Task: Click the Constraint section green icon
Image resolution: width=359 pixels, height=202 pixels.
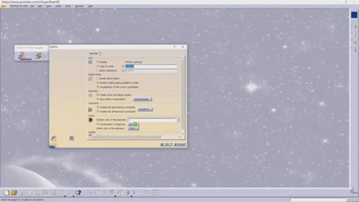Action: click(x=90, y=110)
